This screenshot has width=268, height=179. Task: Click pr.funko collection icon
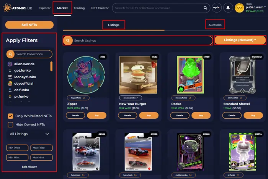pos(10,97)
